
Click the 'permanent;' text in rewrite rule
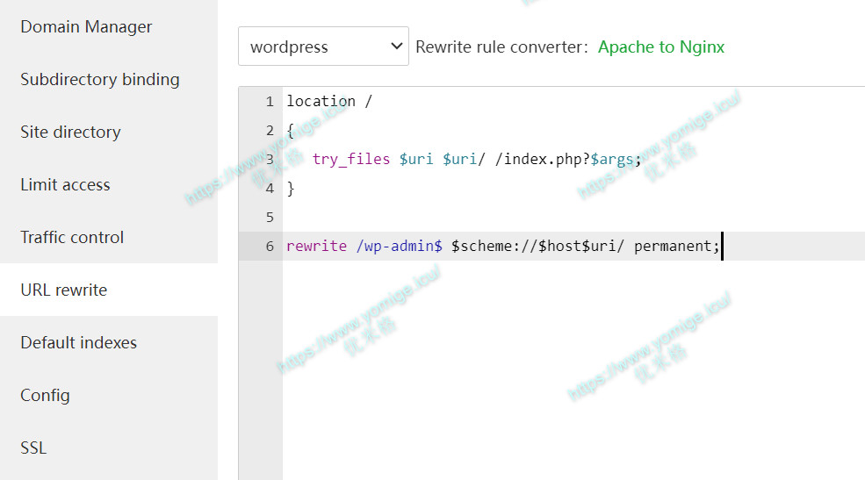tap(676, 247)
